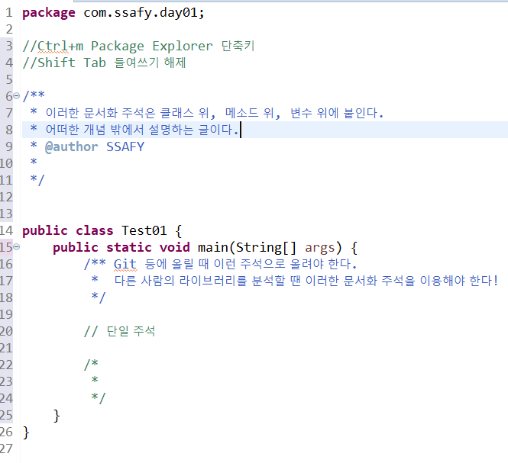Click line number 27 in the gutter
Image resolution: width=508 pixels, height=463 pixels.
6,449
